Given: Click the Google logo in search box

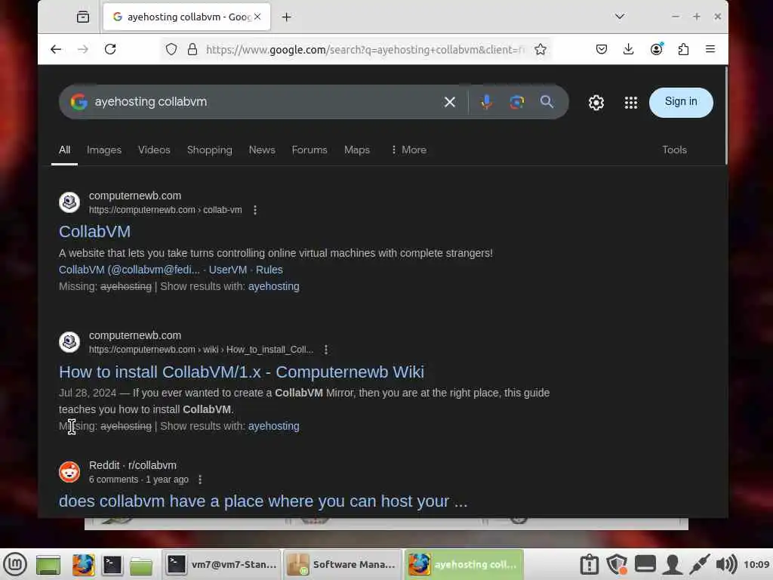Looking at the screenshot, I should tap(79, 102).
